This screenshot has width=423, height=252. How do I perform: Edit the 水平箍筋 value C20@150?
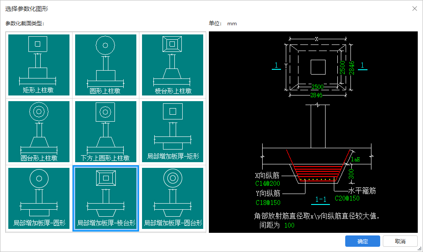(x=347, y=198)
